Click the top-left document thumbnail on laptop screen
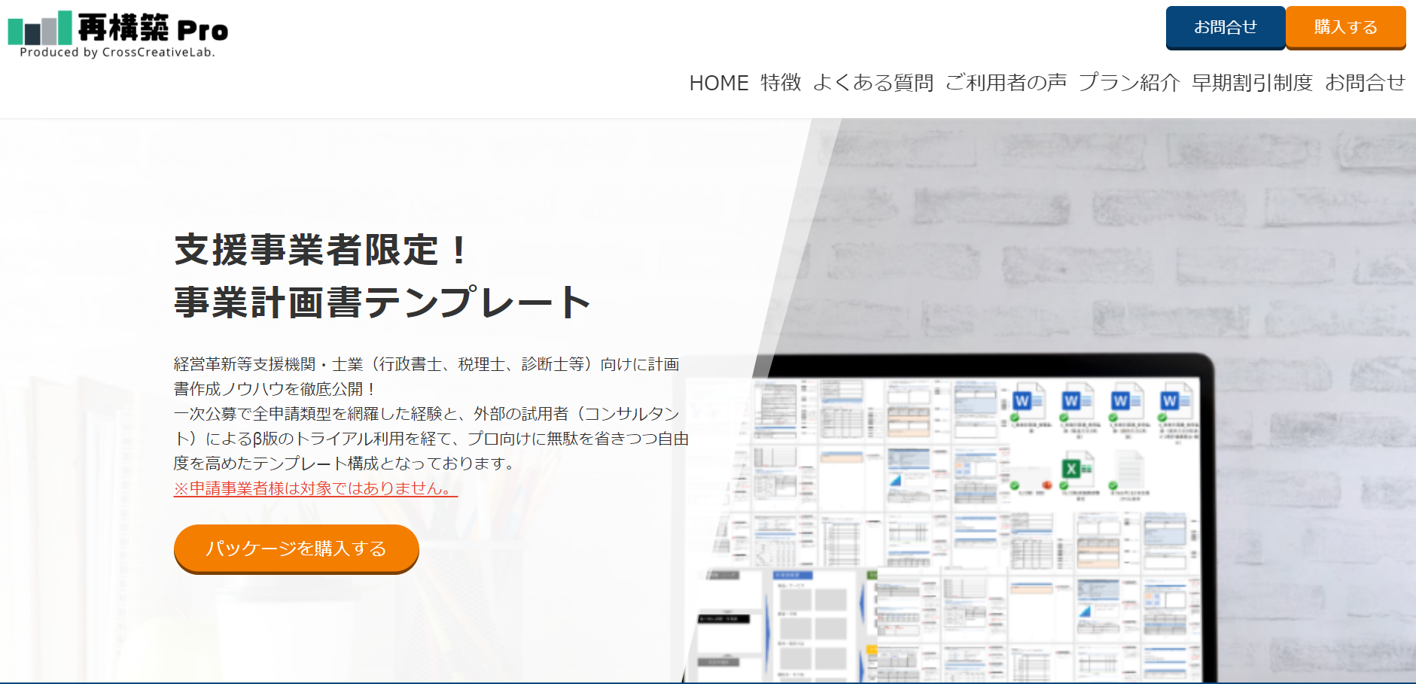This screenshot has height=684, width=1416. coord(776,409)
